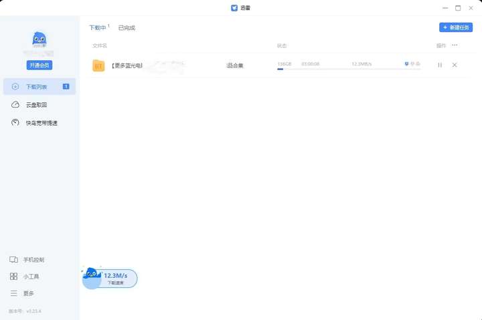Click the 开通会员 button

point(39,65)
